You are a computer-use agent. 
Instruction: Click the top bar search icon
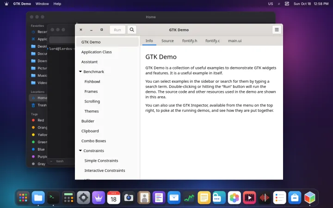pos(279,4)
